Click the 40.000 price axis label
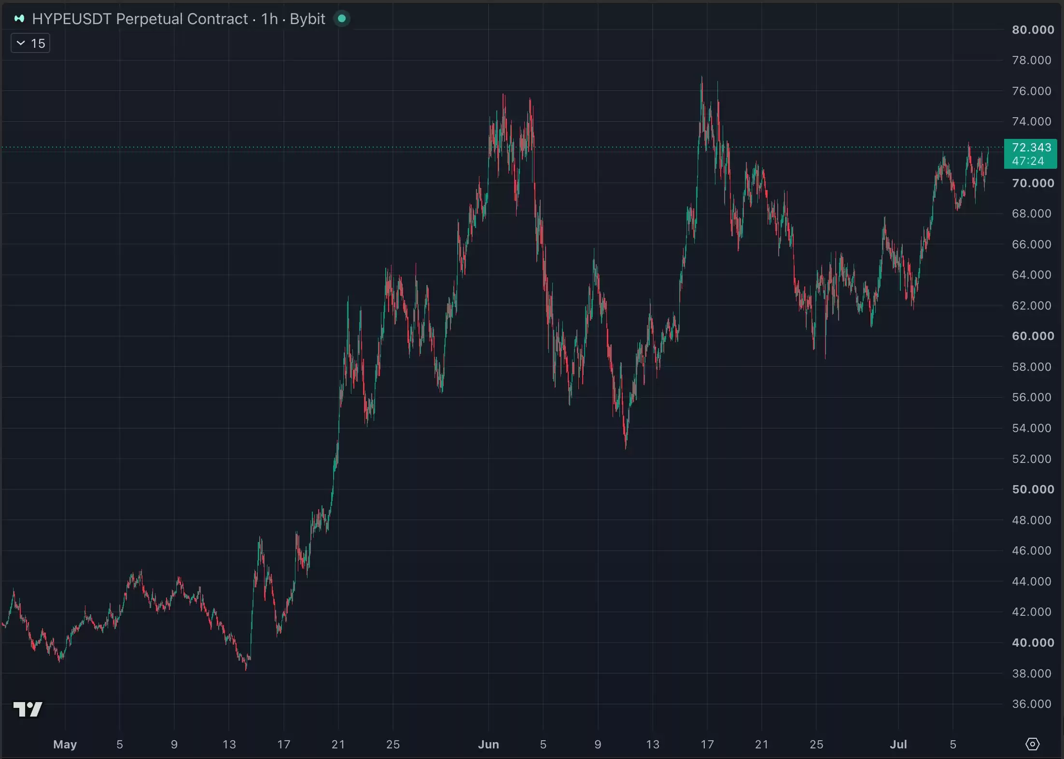Screen dimensions: 1064x759 pos(1033,643)
